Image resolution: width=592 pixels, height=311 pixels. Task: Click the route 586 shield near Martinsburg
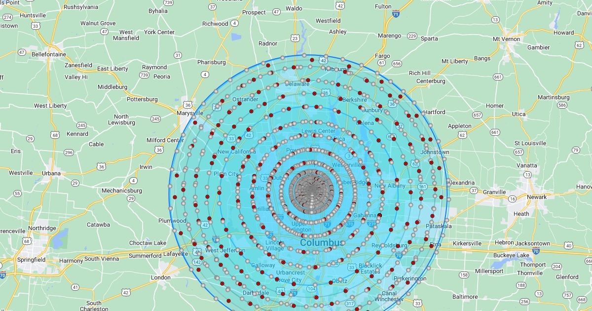click(562, 105)
